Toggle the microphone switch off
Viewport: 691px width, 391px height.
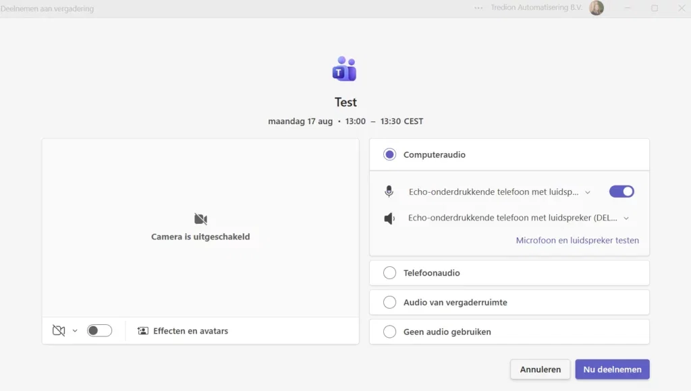(x=621, y=191)
